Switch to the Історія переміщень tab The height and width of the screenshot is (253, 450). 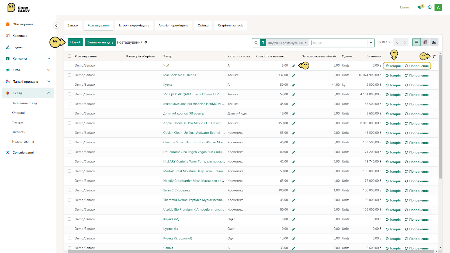click(134, 25)
